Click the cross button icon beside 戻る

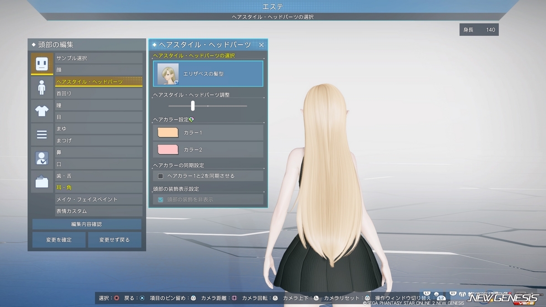pos(142,298)
